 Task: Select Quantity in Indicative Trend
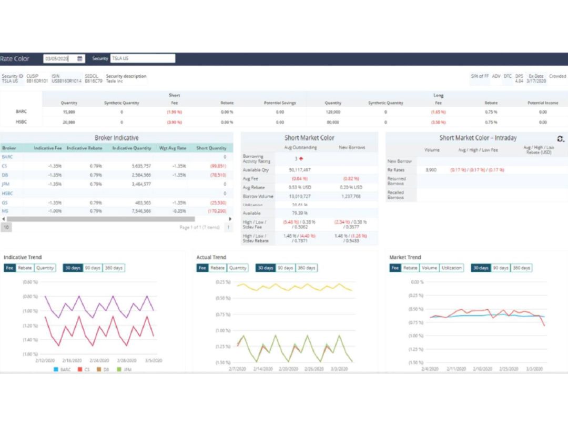coord(45,268)
